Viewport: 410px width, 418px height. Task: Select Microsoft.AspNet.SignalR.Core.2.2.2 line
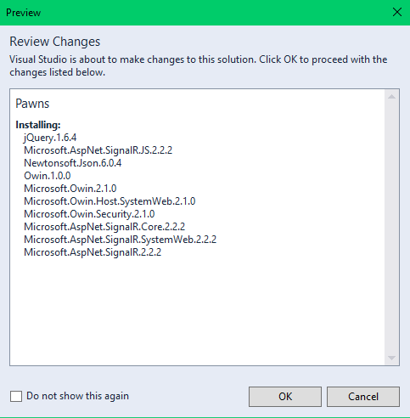coord(104,227)
